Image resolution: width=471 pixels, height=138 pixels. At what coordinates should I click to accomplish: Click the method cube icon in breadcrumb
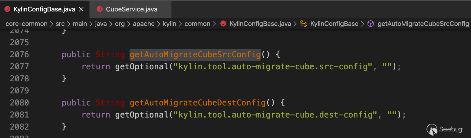[371, 24]
